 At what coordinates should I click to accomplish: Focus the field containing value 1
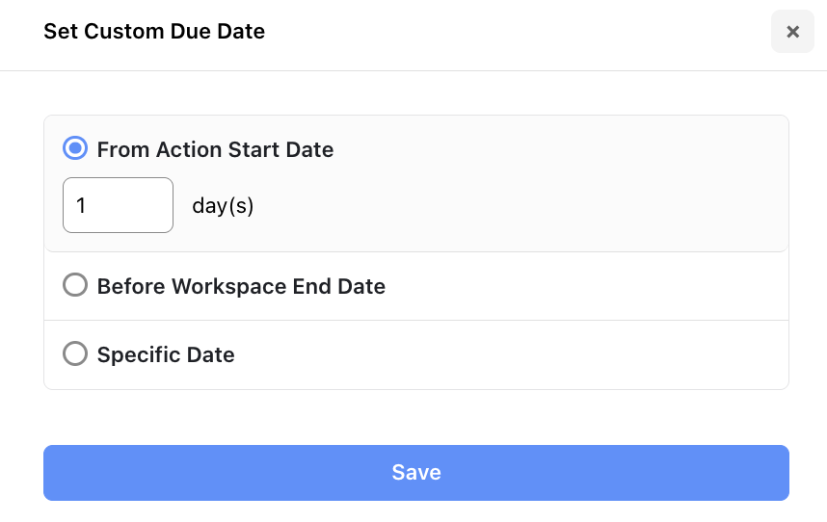point(118,205)
